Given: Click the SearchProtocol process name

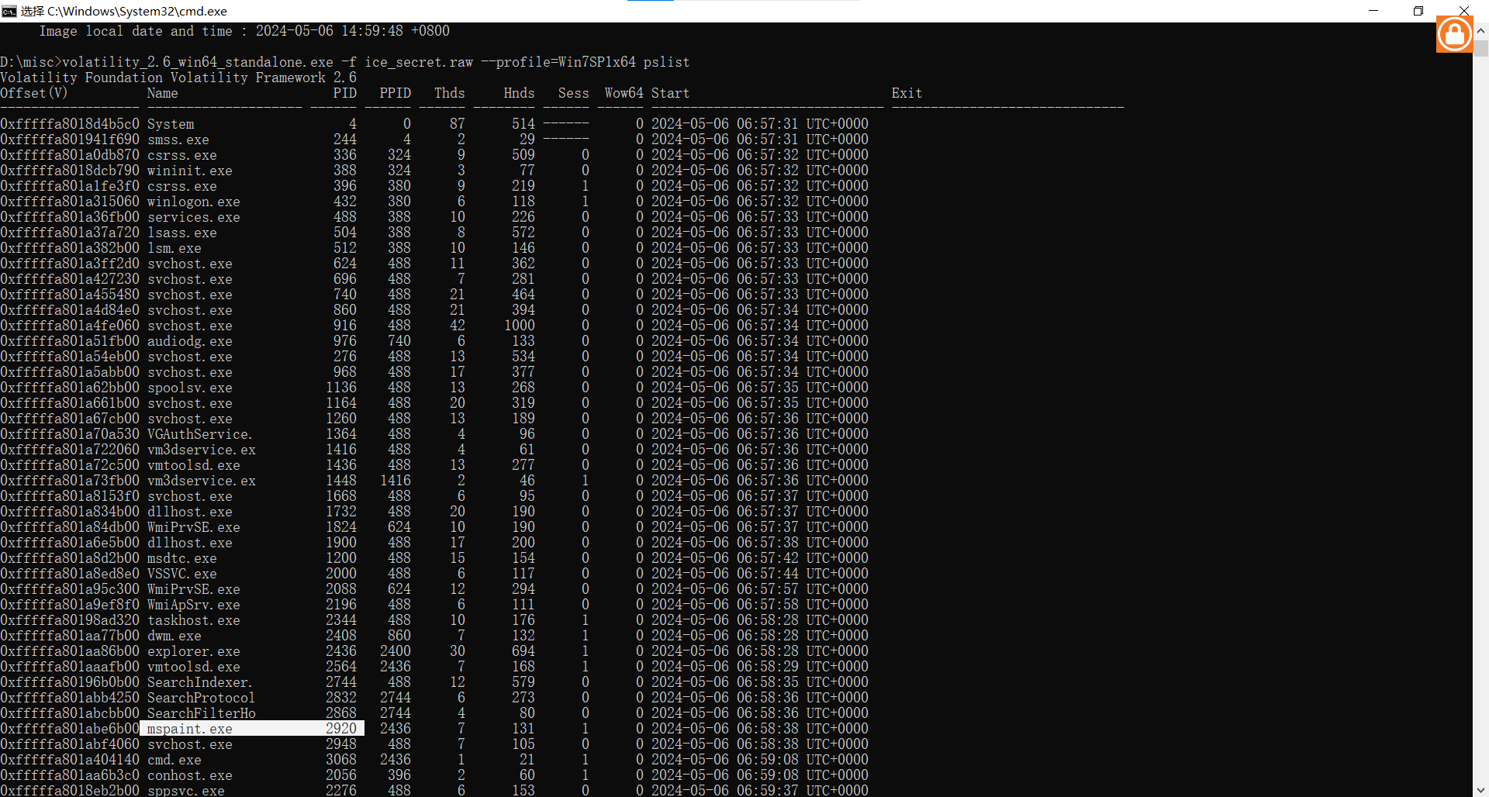Looking at the screenshot, I should pos(202,698).
